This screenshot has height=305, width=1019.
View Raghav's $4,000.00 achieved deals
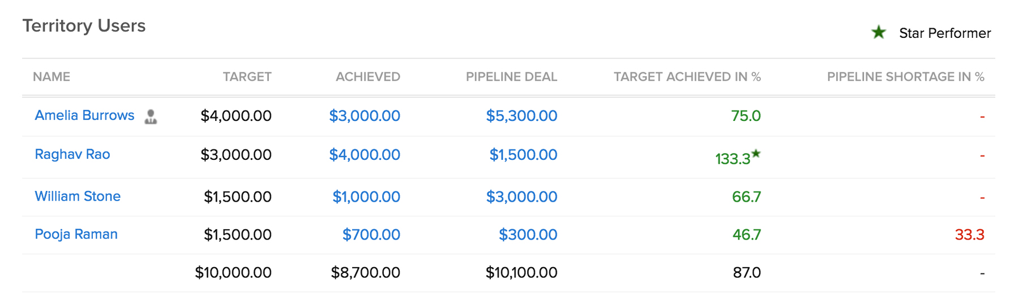coord(365,155)
